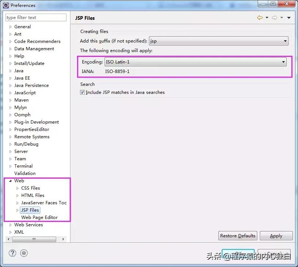
Task: Select Team preferences entry
Action: 20,158
